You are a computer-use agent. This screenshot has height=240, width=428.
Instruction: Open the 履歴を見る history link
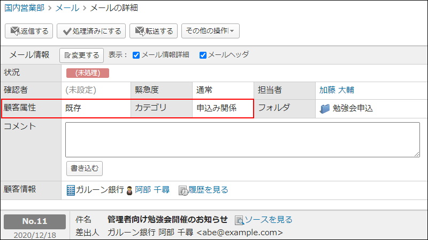[208, 190]
